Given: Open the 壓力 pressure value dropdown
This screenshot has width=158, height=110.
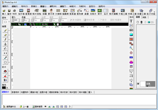Looking at the screenshot, I should (19, 20).
